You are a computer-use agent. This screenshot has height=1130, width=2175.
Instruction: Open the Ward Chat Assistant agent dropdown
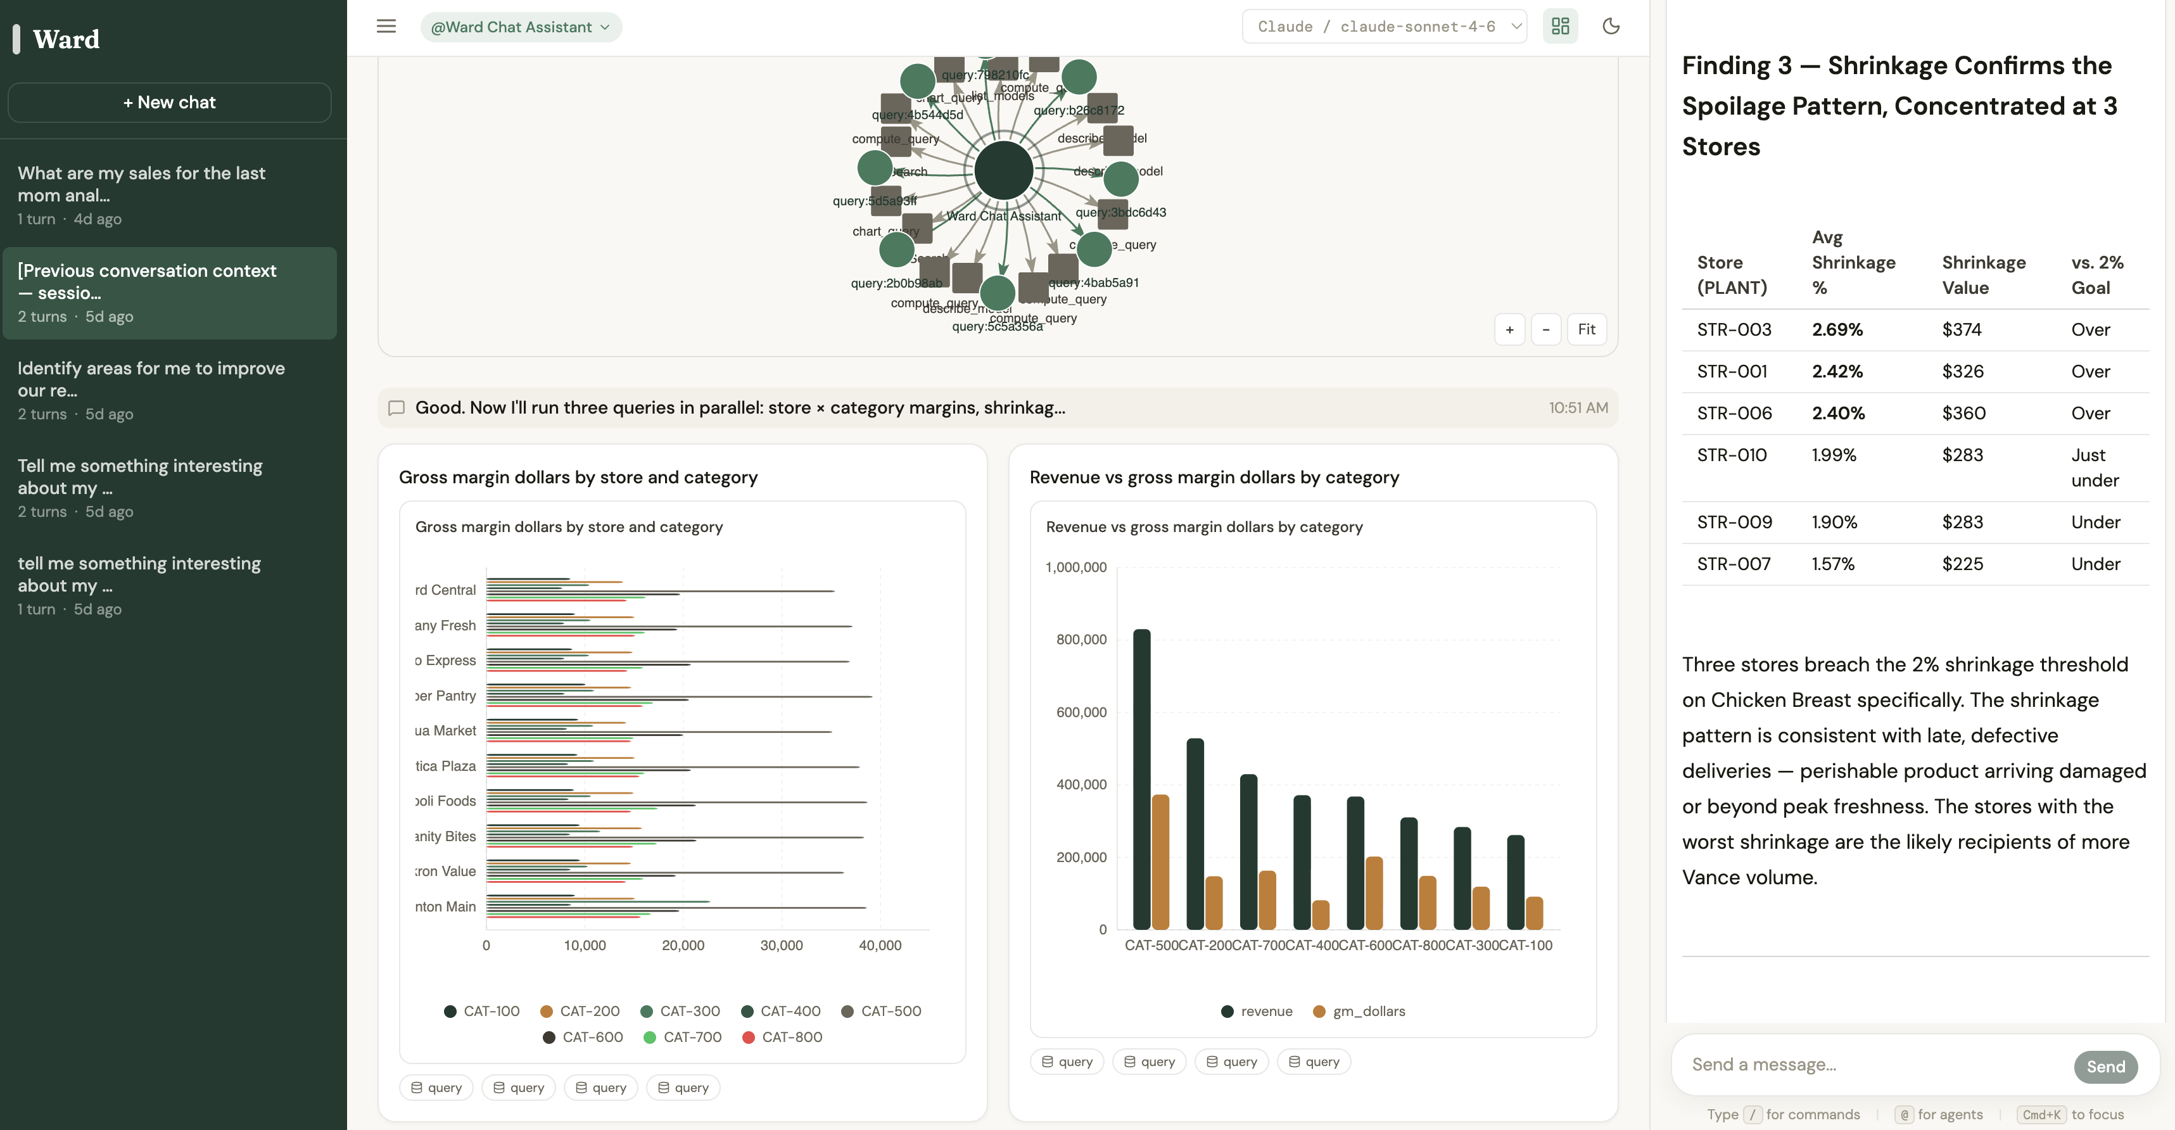(x=521, y=26)
